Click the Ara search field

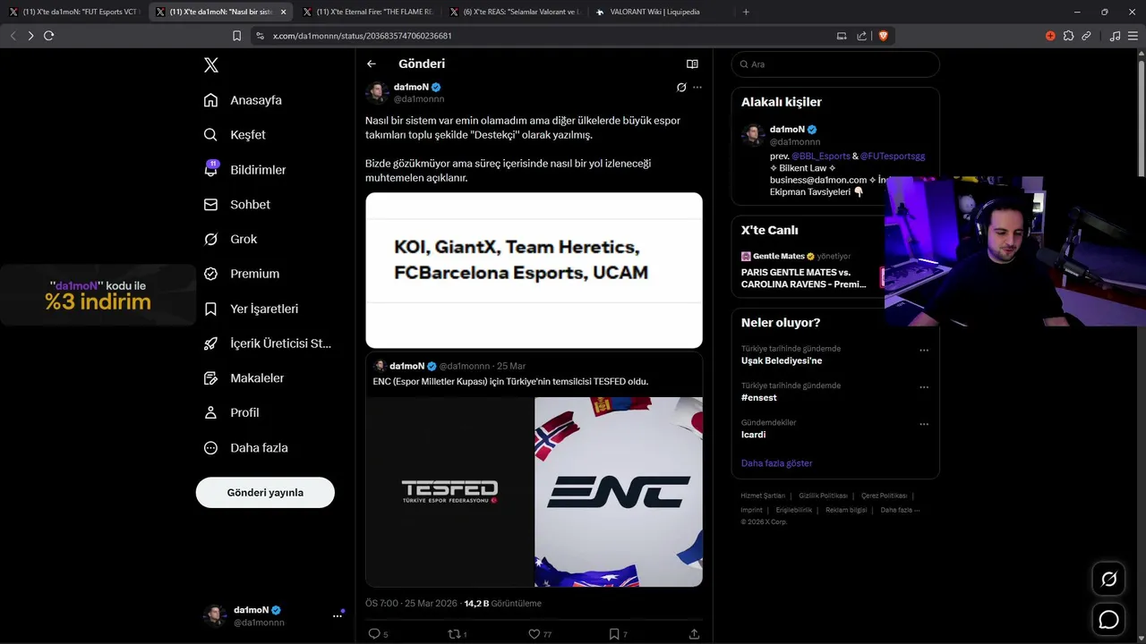tap(835, 64)
